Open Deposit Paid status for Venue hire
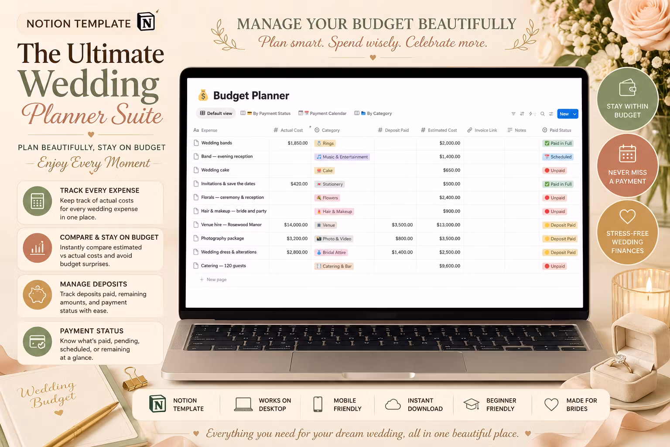Viewport: 670px width, 447px height. coord(560,225)
